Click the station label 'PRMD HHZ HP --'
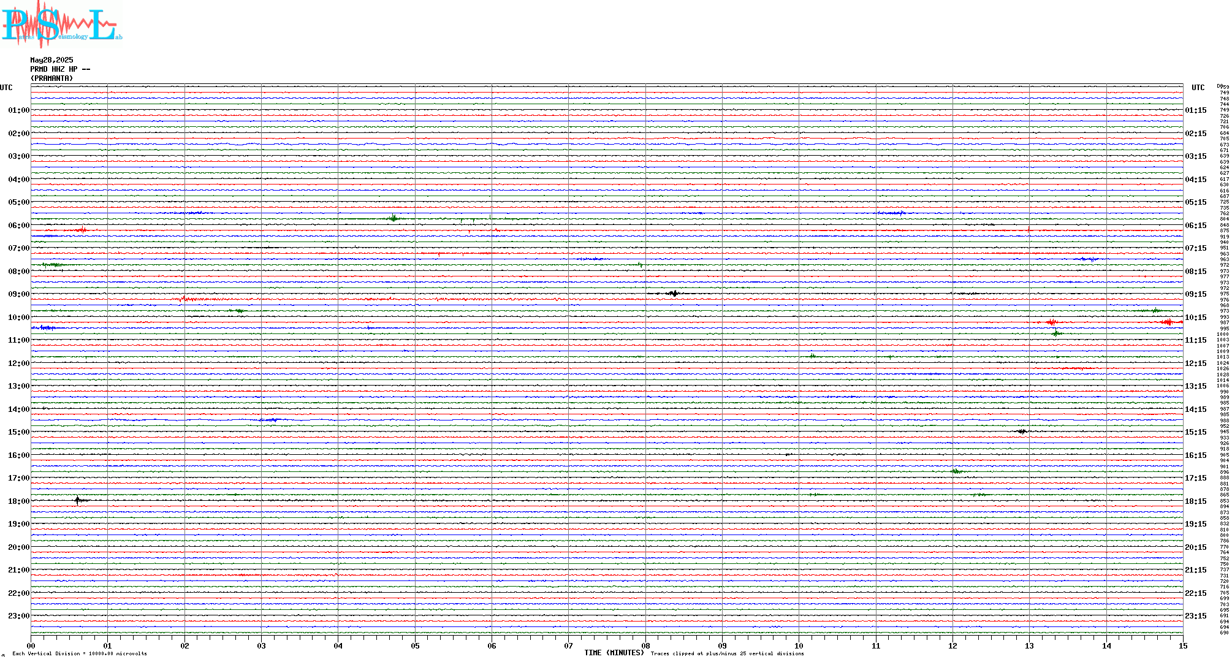Viewport: 1232px width, 662px height. 60,69
